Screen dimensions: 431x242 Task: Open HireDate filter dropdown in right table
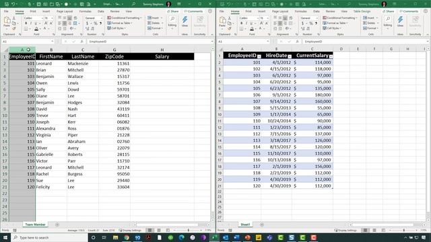[x=290, y=56]
